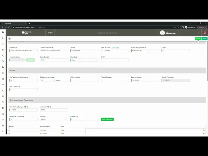Screen dimensions: 208x156
Task: Click the Data de Início date field
Action: click(x=145, y=80)
